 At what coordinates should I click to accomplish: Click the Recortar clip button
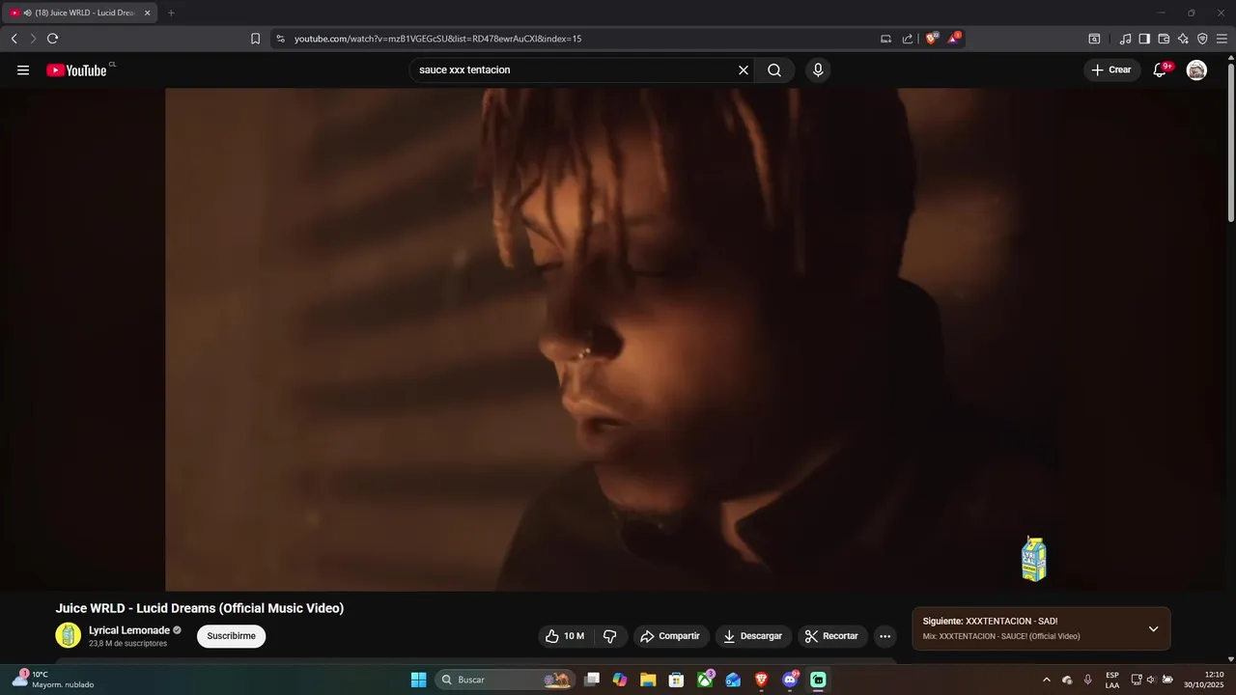[x=832, y=636]
